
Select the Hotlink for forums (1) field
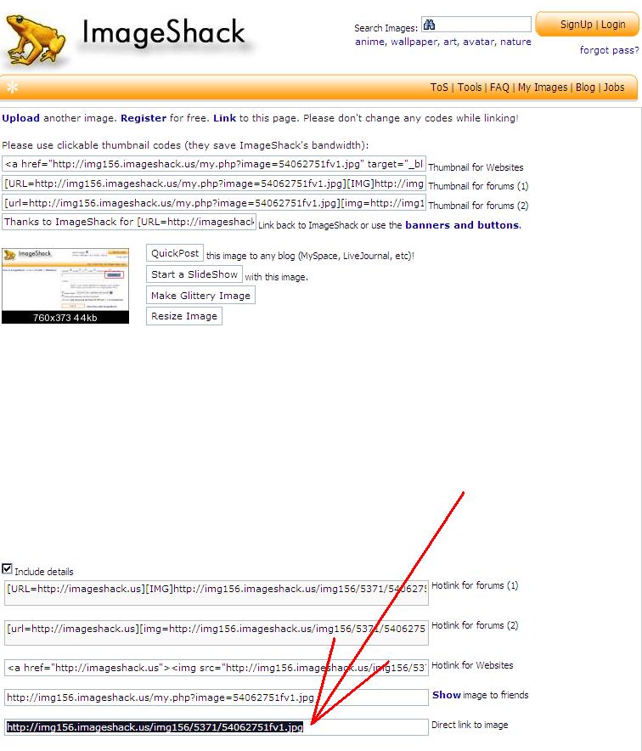217,592
